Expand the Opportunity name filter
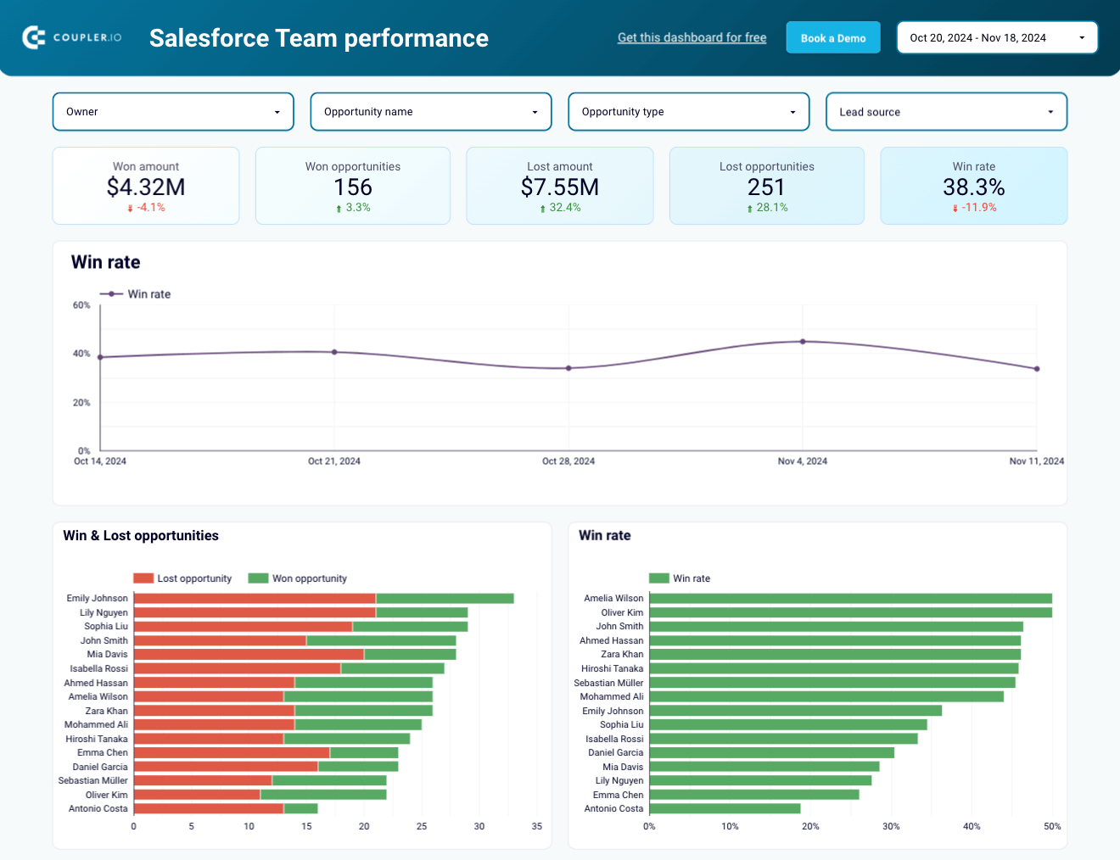This screenshot has height=860, width=1120. pos(431,112)
